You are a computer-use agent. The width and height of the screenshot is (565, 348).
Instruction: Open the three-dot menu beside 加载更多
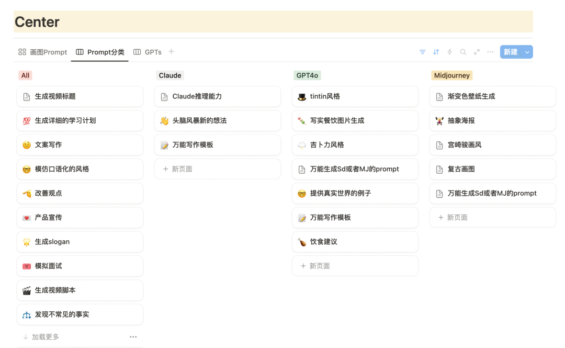pyautogui.click(x=133, y=337)
